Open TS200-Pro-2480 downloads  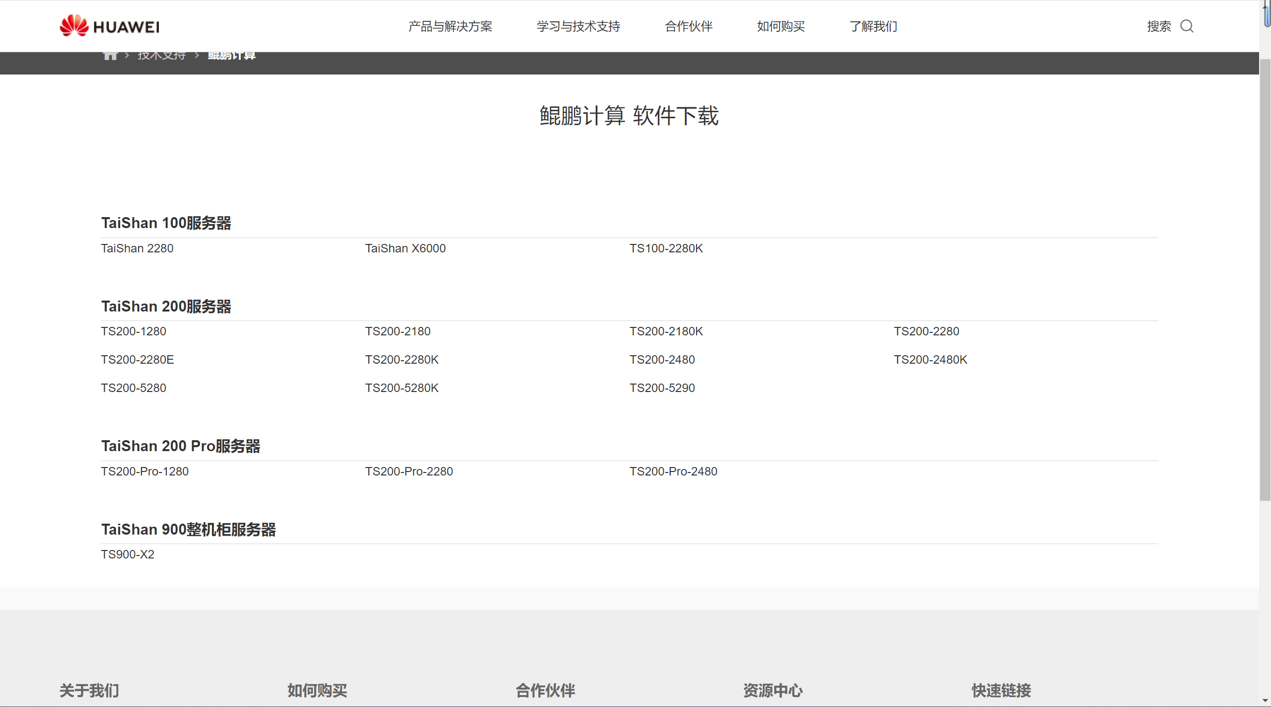coord(673,471)
